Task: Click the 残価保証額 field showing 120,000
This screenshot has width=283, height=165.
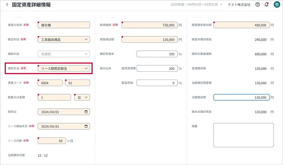Action: (150, 39)
